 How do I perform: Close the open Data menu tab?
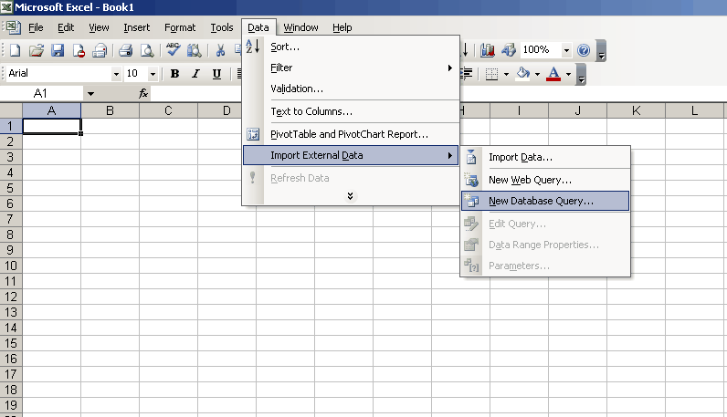click(x=258, y=27)
